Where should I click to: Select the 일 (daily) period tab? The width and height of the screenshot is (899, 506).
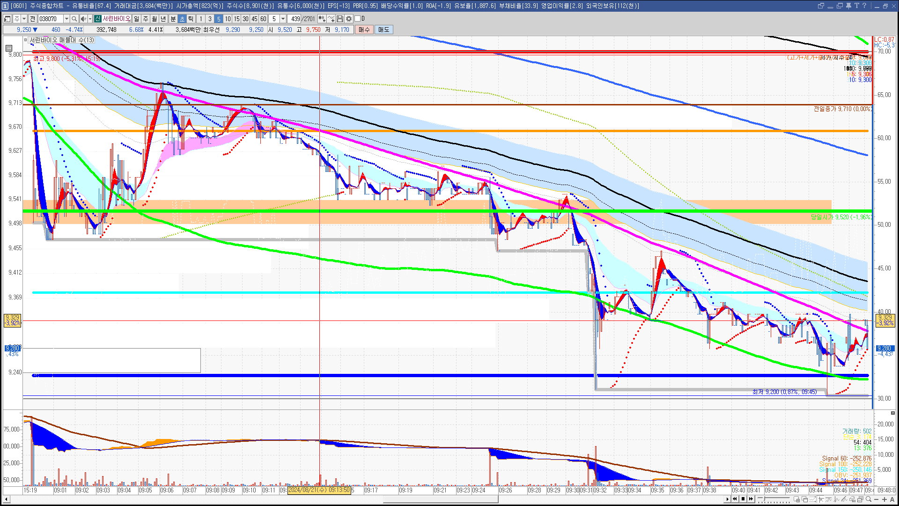pos(136,19)
